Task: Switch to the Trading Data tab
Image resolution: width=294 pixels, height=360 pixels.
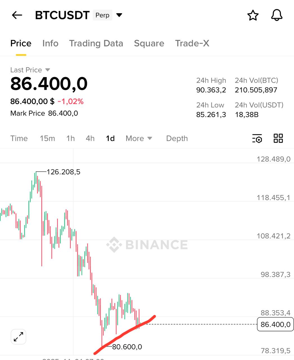Action: (x=96, y=43)
